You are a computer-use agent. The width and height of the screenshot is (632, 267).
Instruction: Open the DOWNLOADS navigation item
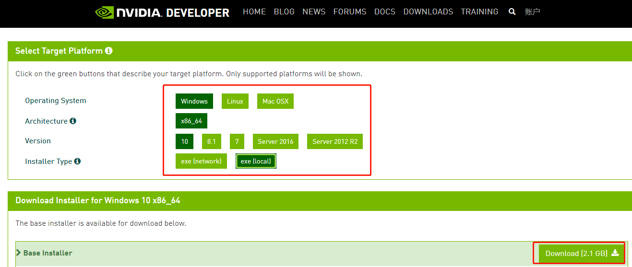[428, 12]
